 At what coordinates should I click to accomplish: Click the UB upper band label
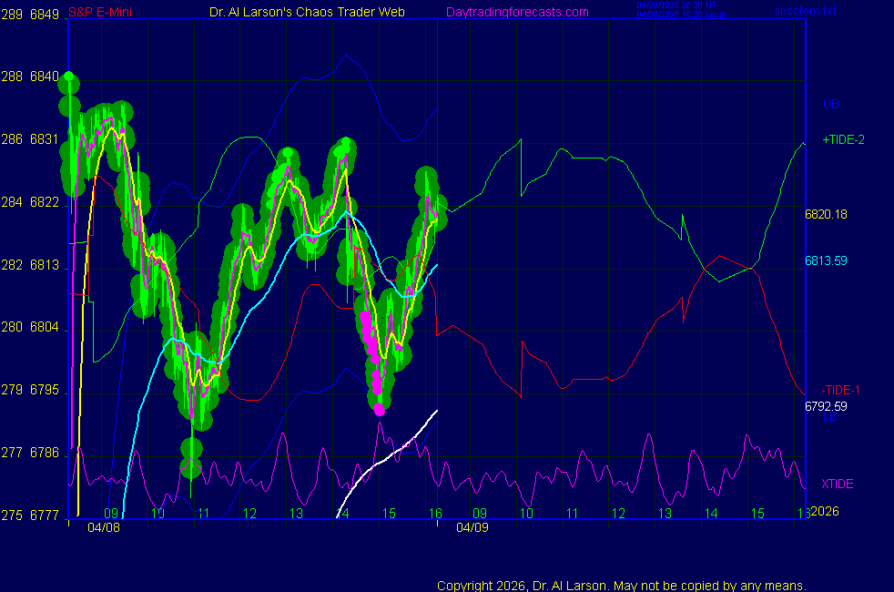(x=830, y=104)
